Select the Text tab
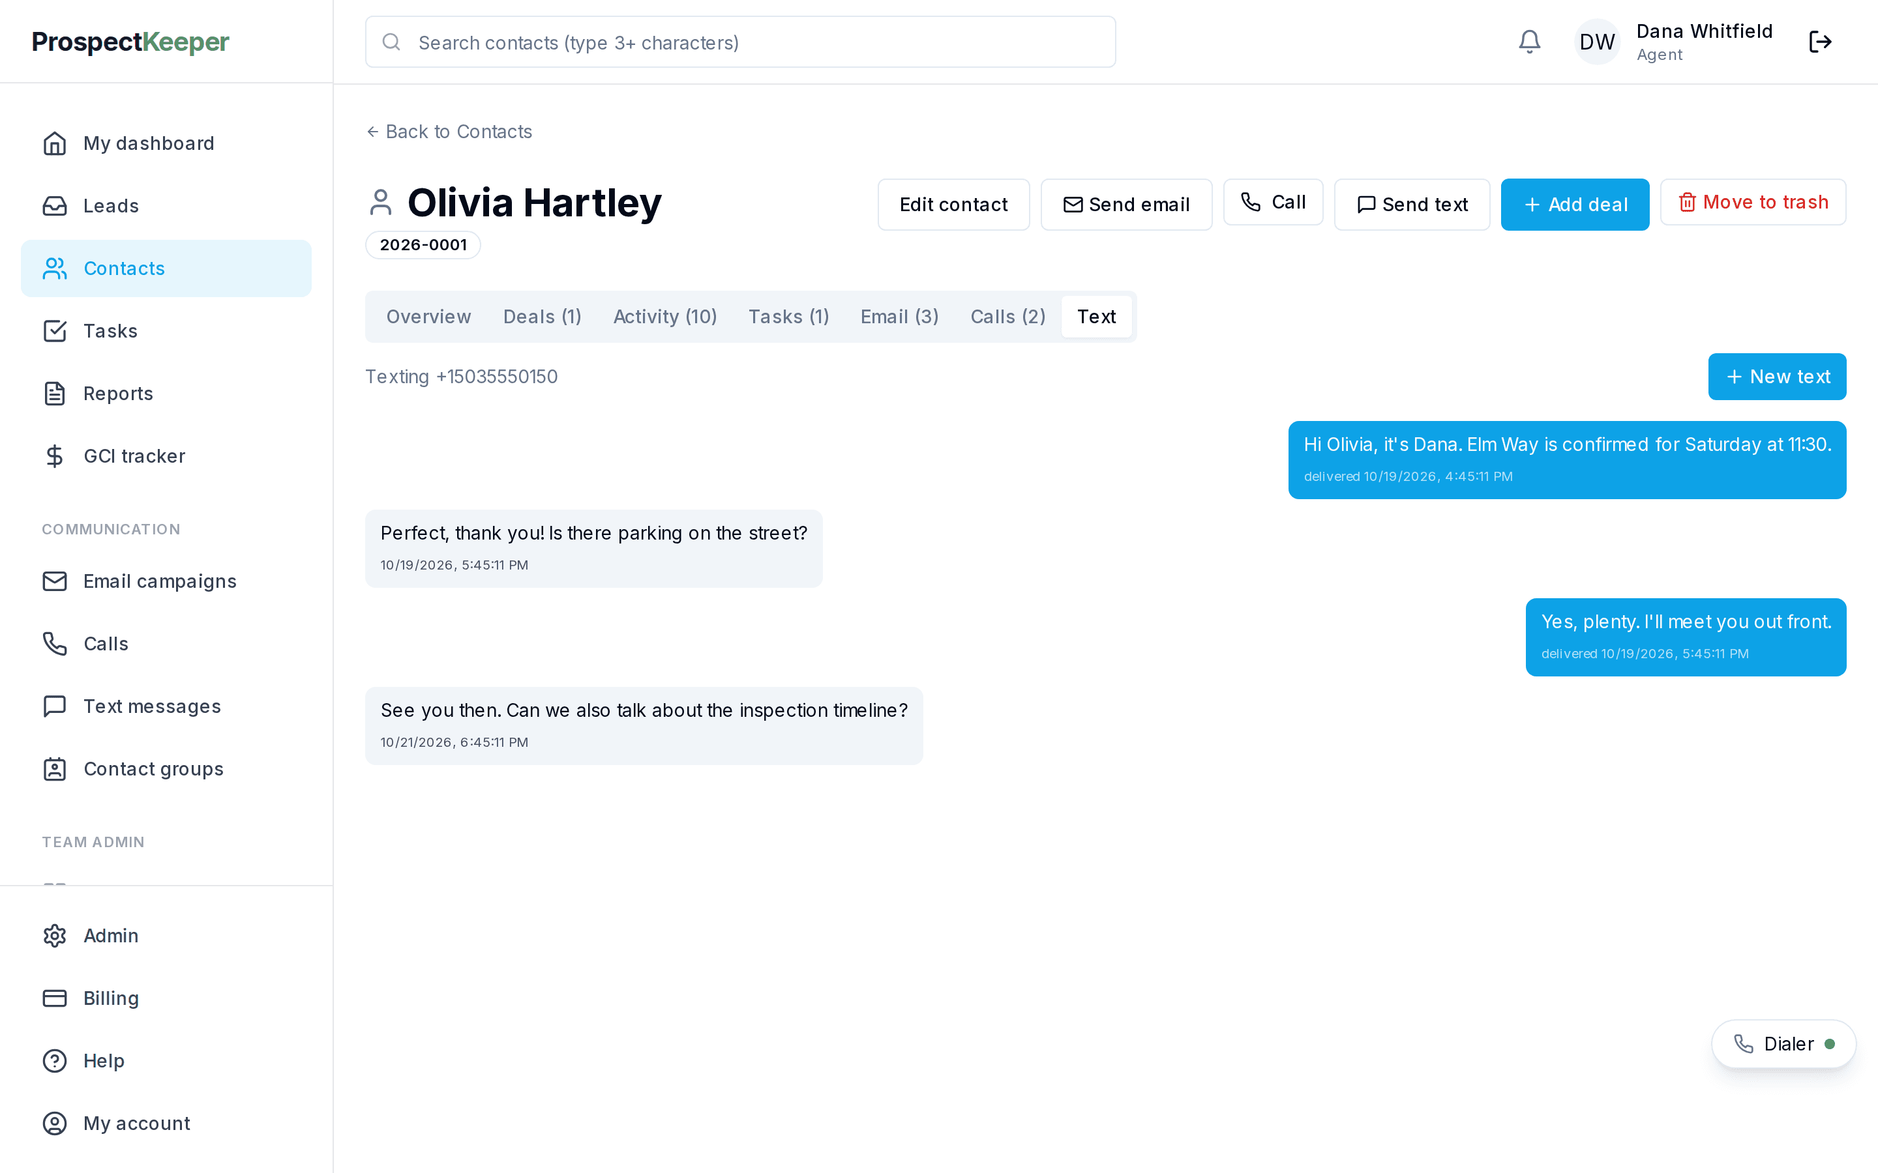1878x1173 pixels. point(1097,317)
